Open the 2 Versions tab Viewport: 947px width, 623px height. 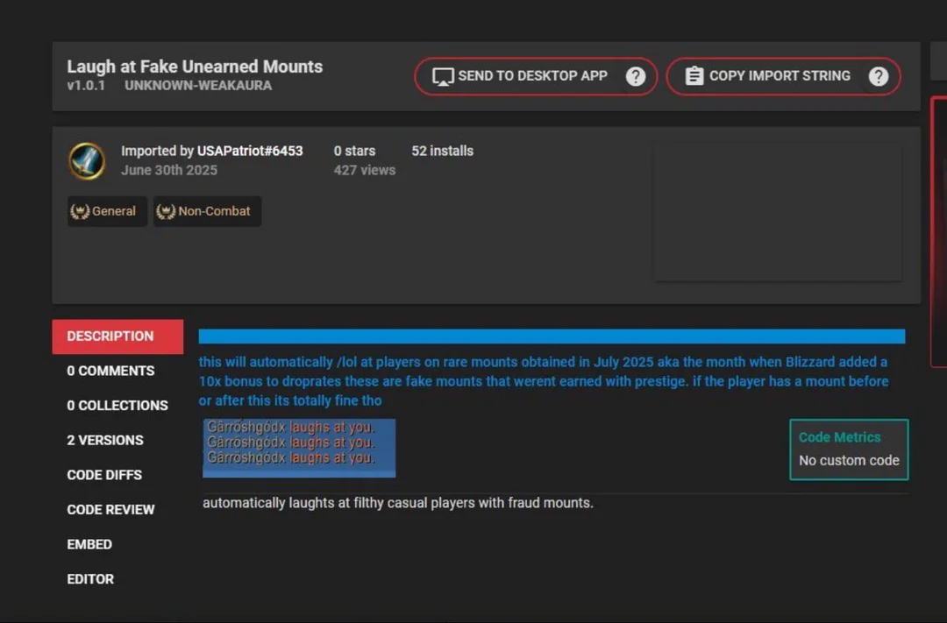[x=105, y=440]
